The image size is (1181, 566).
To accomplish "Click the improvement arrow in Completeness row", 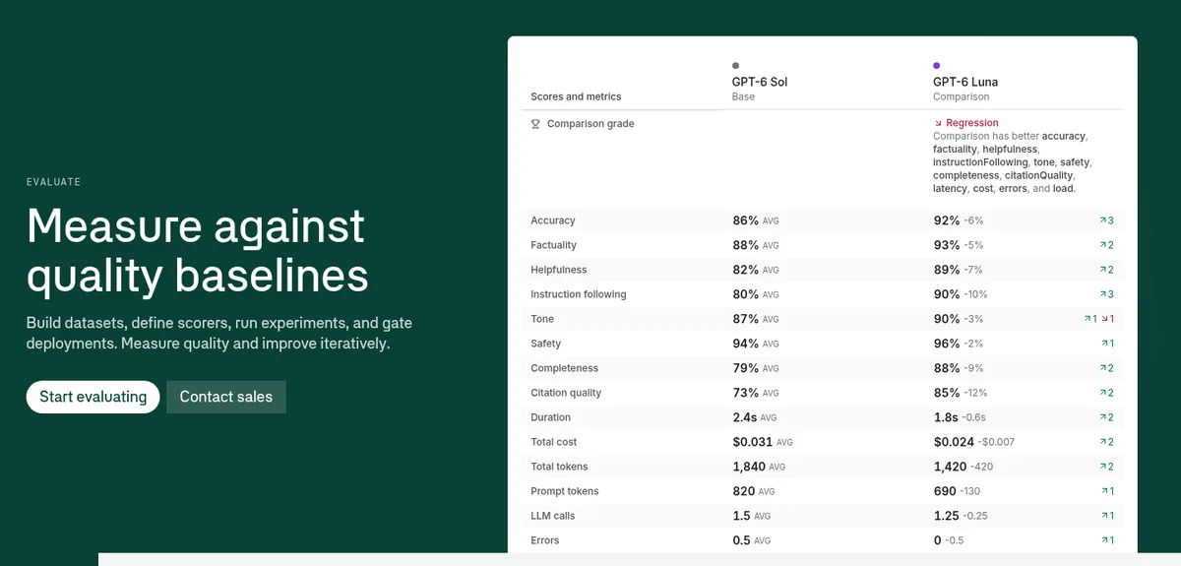I will [1102, 368].
